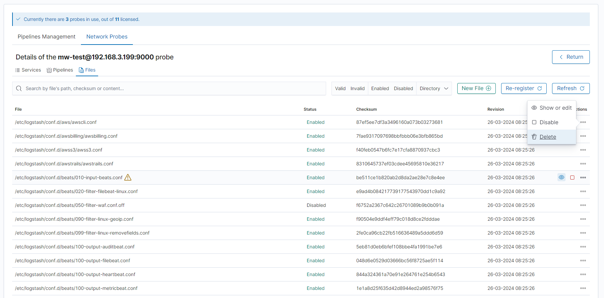The image size is (604, 298).
Task: Select Delete in the popup menu
Action: pyautogui.click(x=548, y=137)
